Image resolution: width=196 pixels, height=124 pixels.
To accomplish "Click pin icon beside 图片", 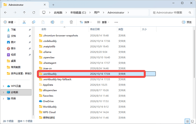I will (x=30, y=42).
